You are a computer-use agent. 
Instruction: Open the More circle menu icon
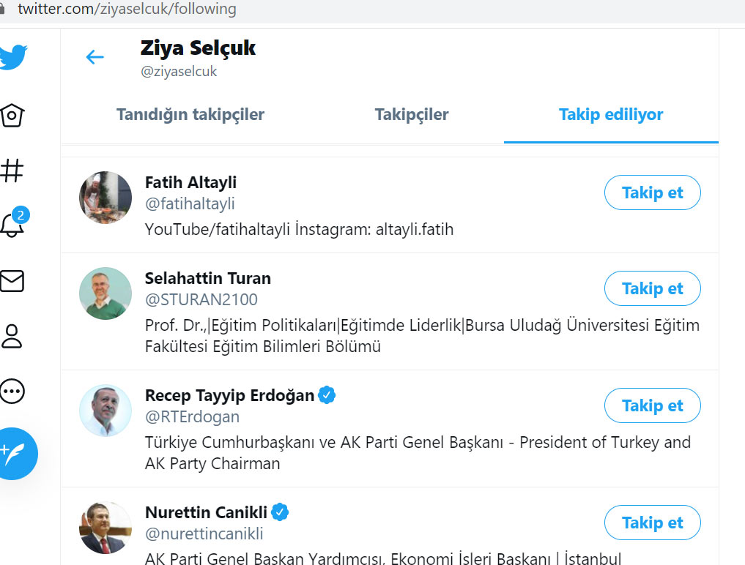(x=12, y=391)
